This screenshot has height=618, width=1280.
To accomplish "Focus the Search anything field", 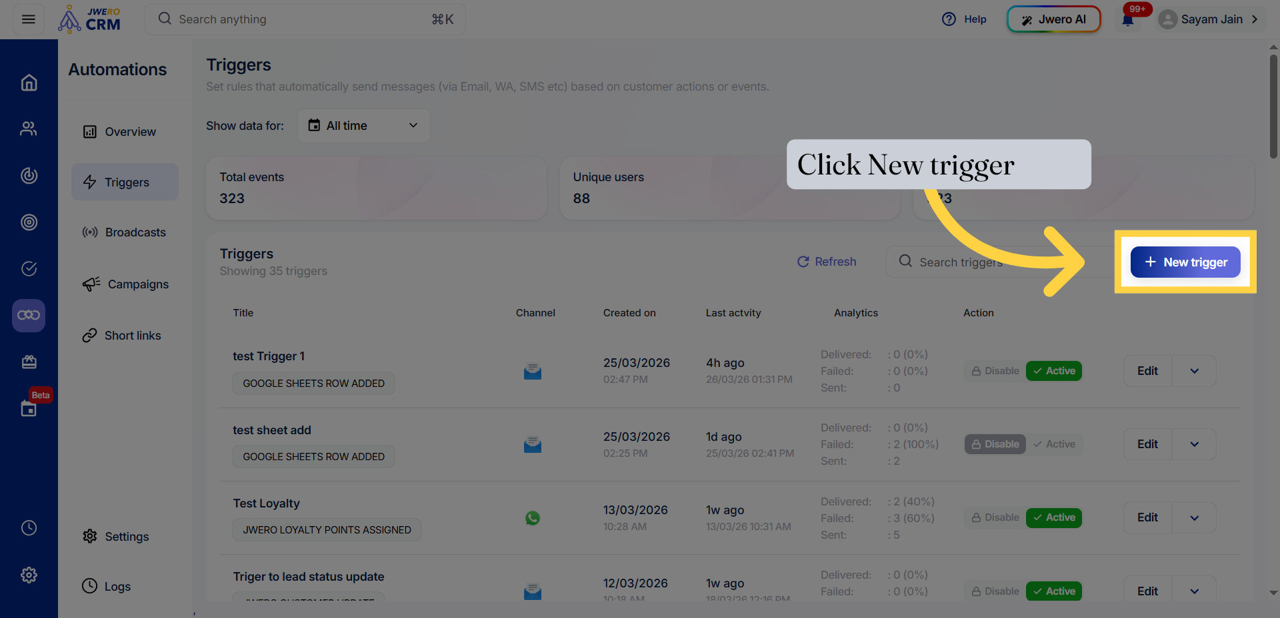I will click(305, 19).
